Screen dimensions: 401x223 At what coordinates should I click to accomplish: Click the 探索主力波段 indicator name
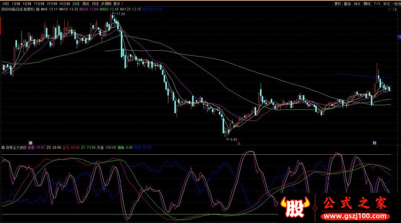point(17,147)
